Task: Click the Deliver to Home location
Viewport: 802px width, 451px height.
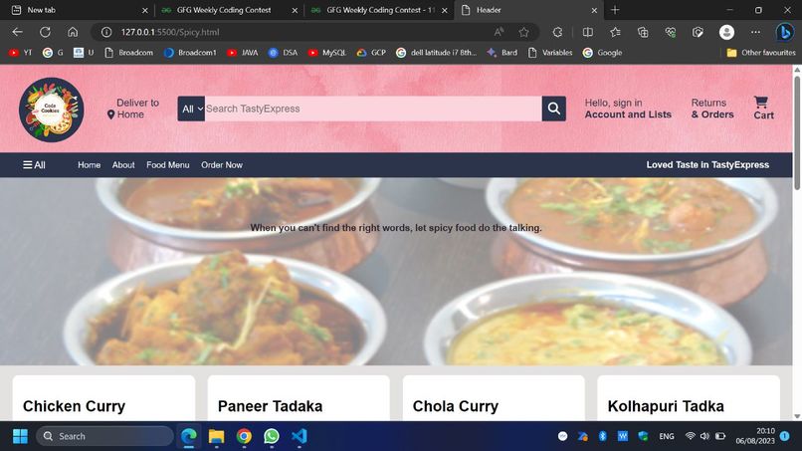Action: pos(134,109)
